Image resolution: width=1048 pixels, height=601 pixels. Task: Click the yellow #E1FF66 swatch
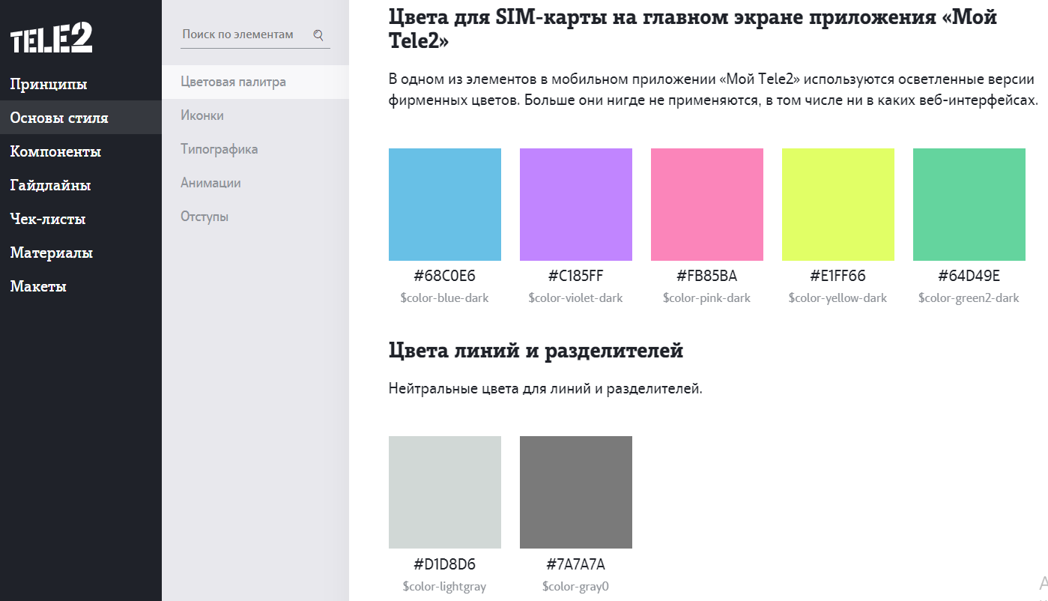pyautogui.click(x=838, y=205)
